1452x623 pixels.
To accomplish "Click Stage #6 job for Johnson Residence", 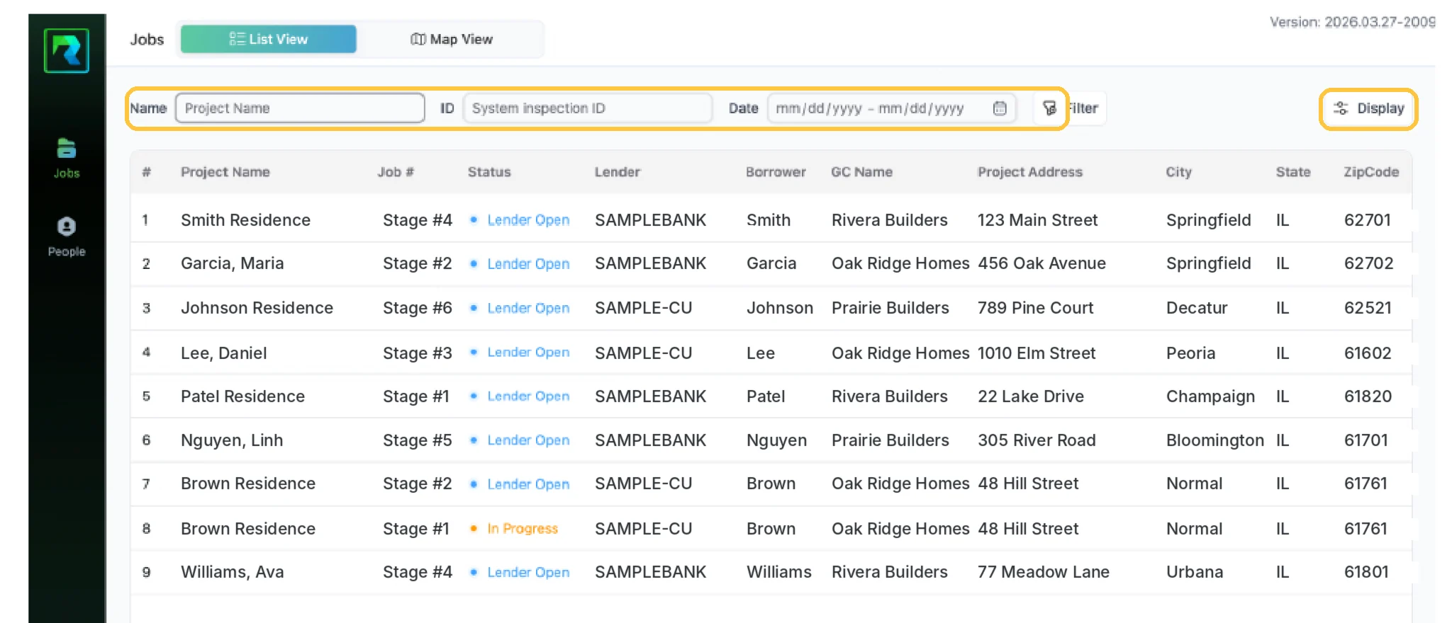I will [x=417, y=308].
